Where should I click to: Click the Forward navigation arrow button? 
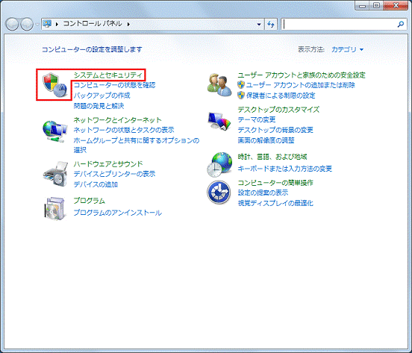point(27,24)
